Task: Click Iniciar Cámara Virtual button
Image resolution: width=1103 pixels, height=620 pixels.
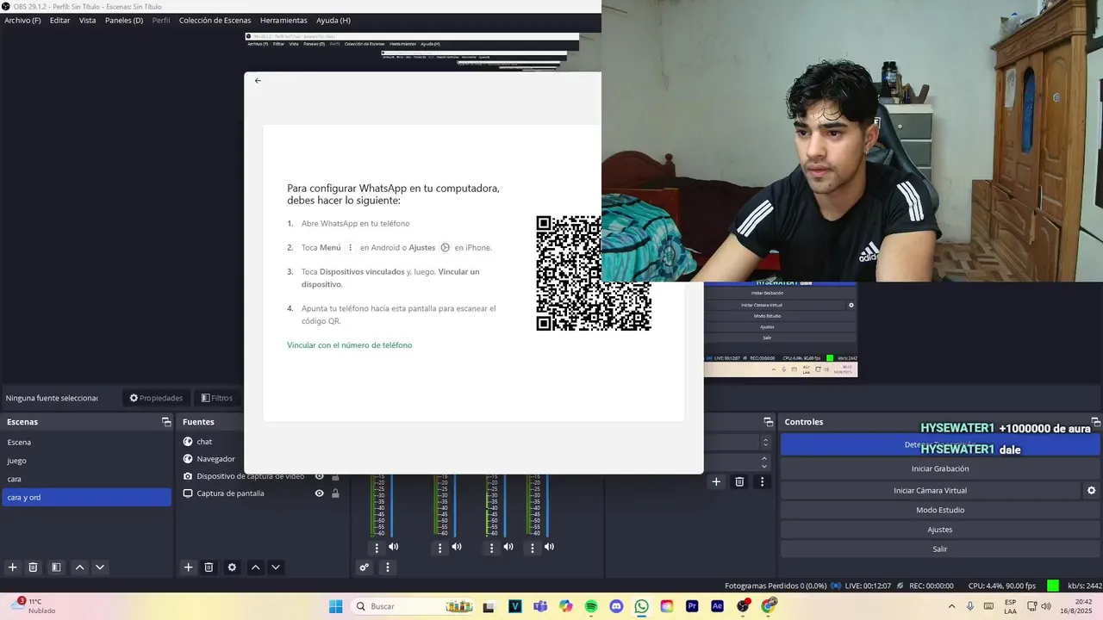Action: pos(930,491)
